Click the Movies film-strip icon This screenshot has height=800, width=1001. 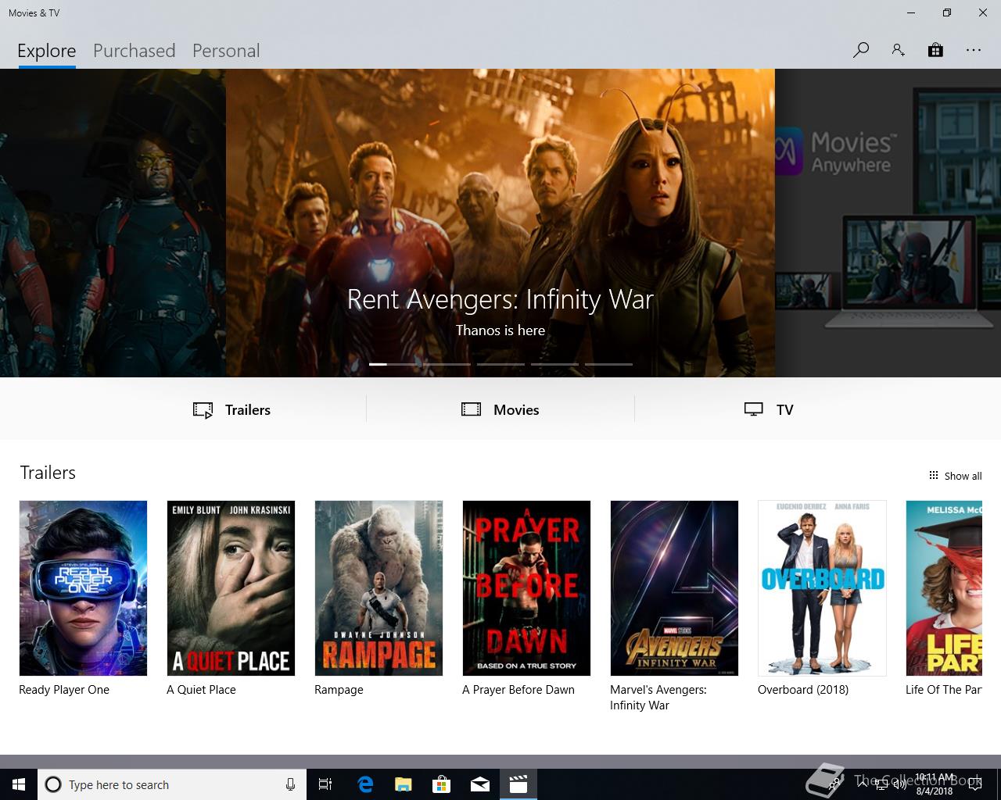coord(471,409)
